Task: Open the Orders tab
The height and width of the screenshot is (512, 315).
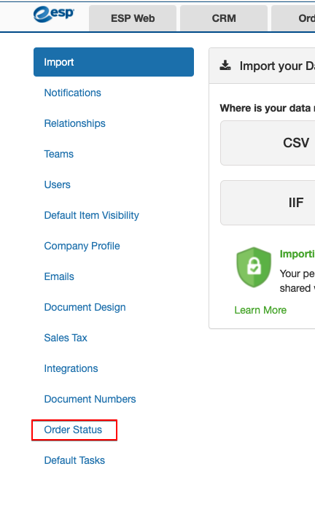Action: tap(293, 18)
